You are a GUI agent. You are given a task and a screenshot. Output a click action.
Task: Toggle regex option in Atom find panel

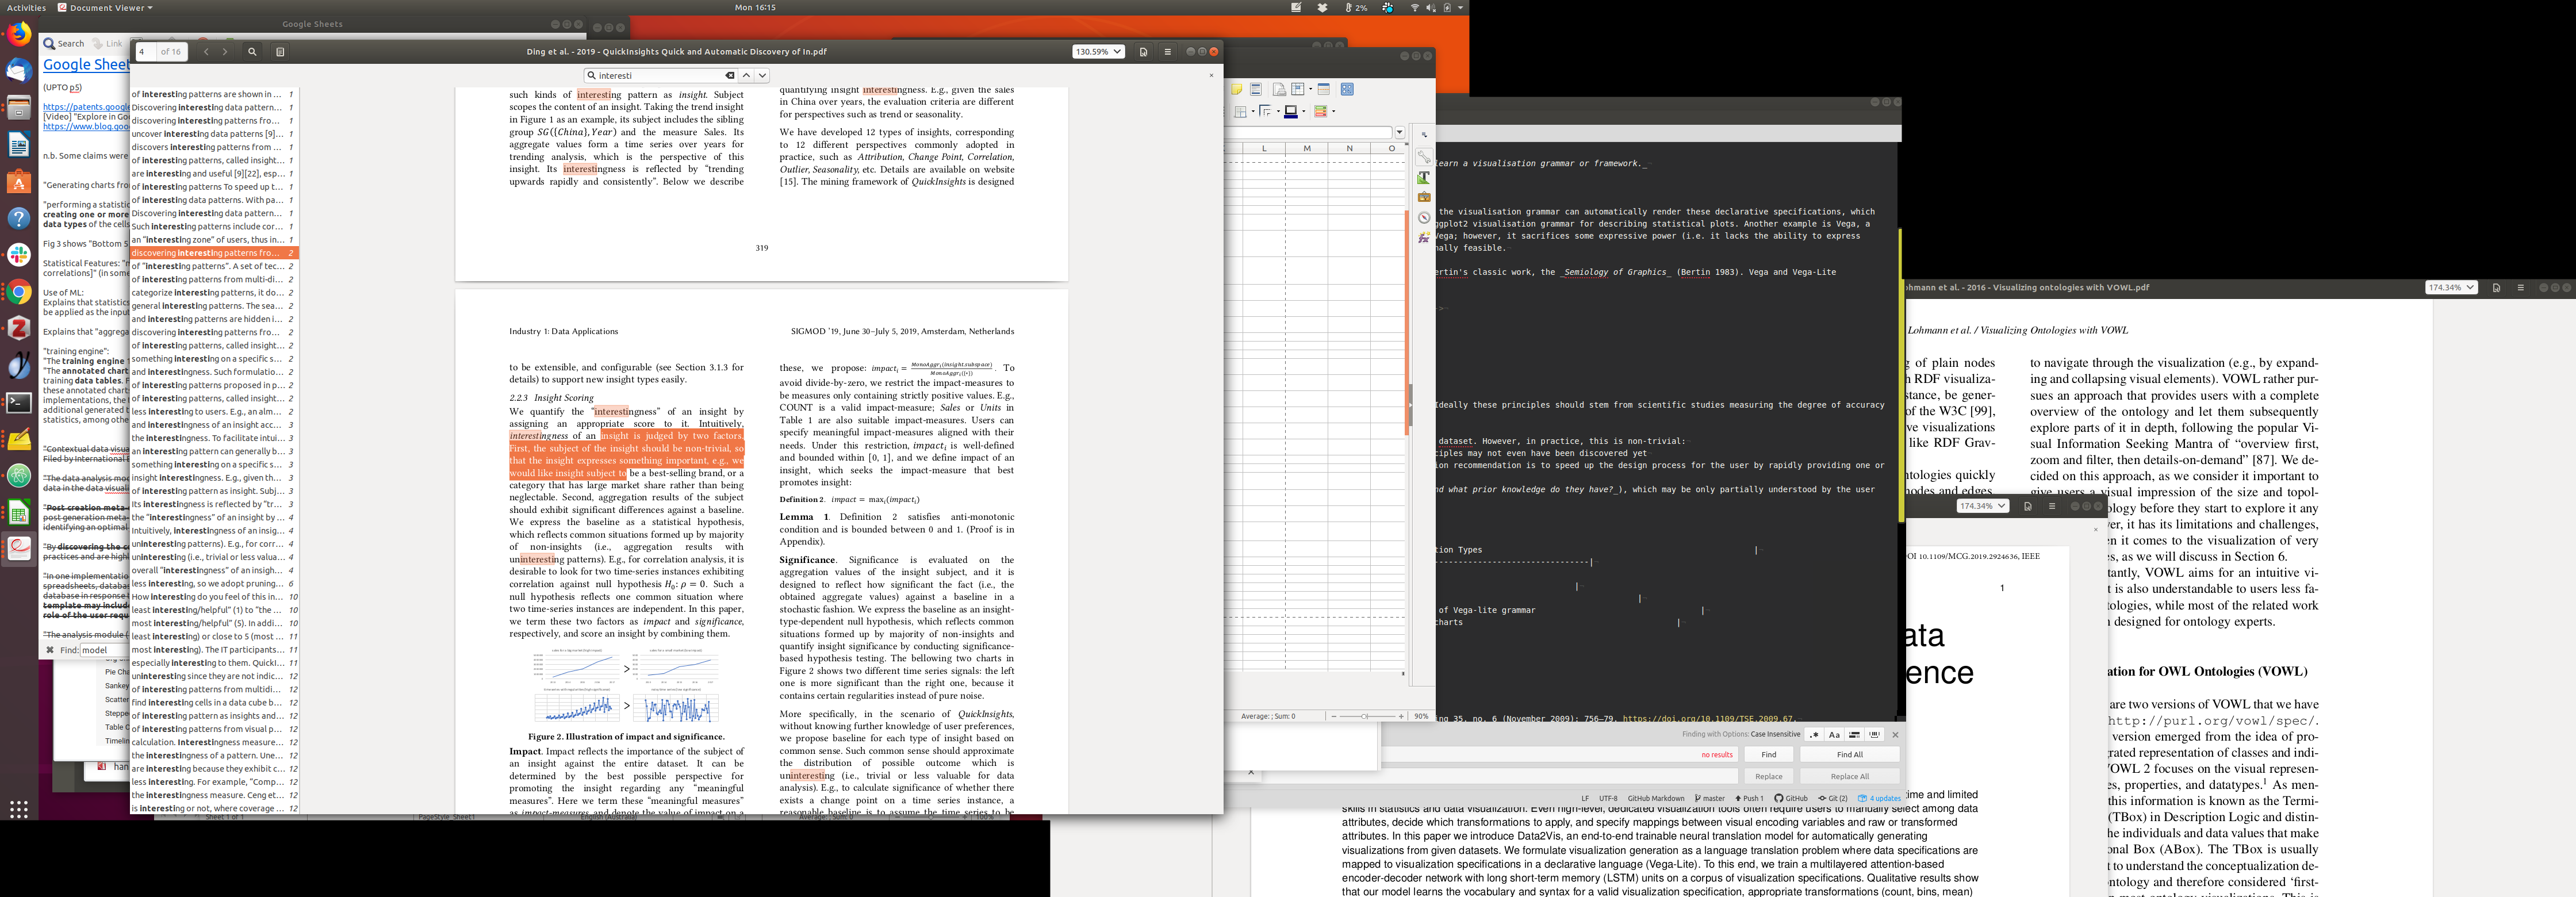pyautogui.click(x=1814, y=734)
